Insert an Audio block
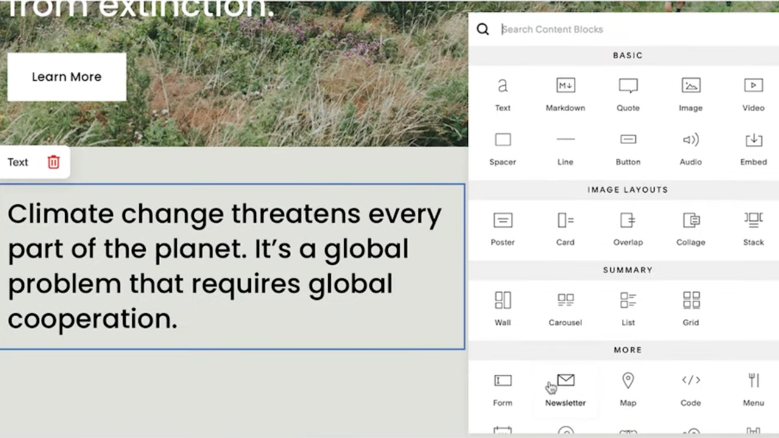Image resolution: width=779 pixels, height=438 pixels. 691,148
